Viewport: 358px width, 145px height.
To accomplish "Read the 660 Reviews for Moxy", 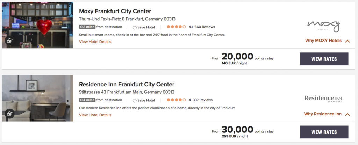I will click(x=205, y=27).
